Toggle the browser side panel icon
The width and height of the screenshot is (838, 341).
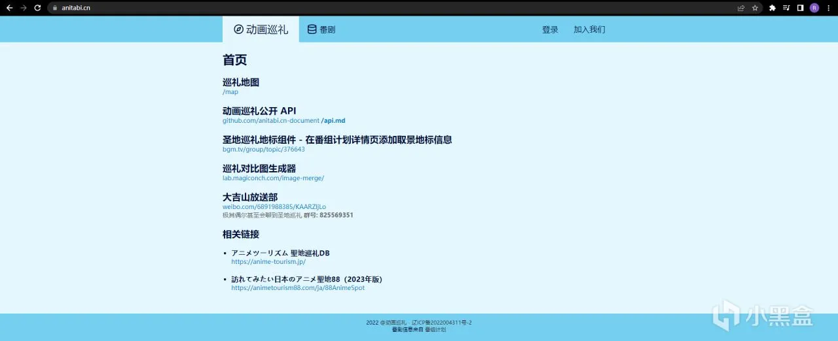pyautogui.click(x=800, y=8)
